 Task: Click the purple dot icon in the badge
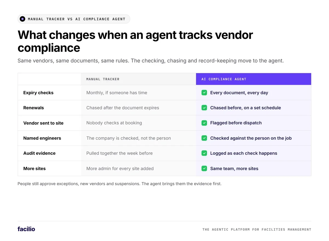coord(22,19)
